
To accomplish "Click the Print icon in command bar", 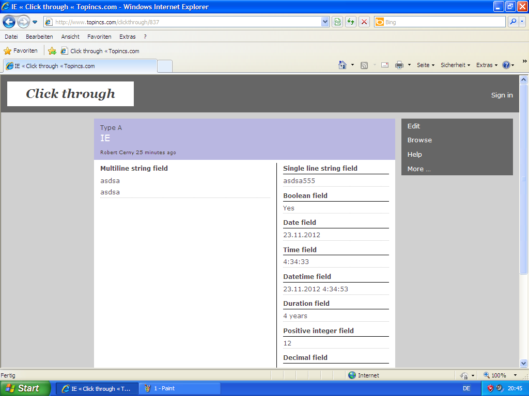I will pyautogui.click(x=399, y=65).
